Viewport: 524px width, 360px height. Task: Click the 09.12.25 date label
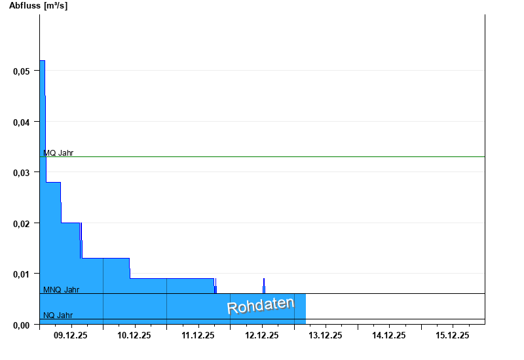click(71, 335)
